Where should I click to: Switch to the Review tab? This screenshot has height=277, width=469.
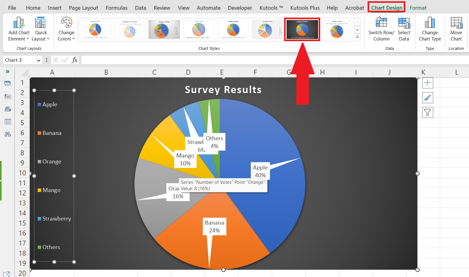pyautogui.click(x=162, y=8)
